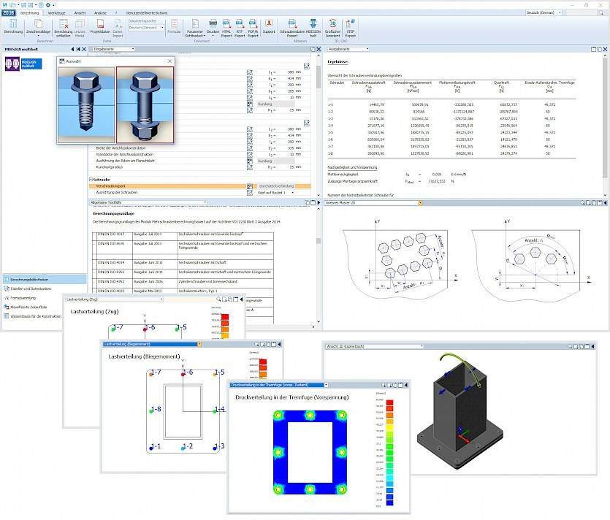Image resolution: width=610 pixels, height=520 pixels.
Task: Open Tabellen und Datenbanken in sidebar
Action: pos(29,288)
